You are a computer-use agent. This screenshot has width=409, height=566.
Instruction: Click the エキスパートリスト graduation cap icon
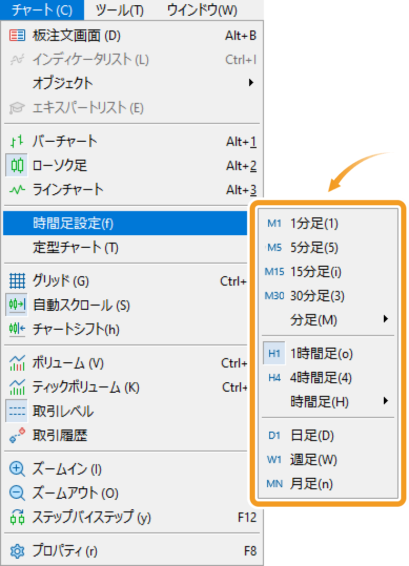coord(17,108)
